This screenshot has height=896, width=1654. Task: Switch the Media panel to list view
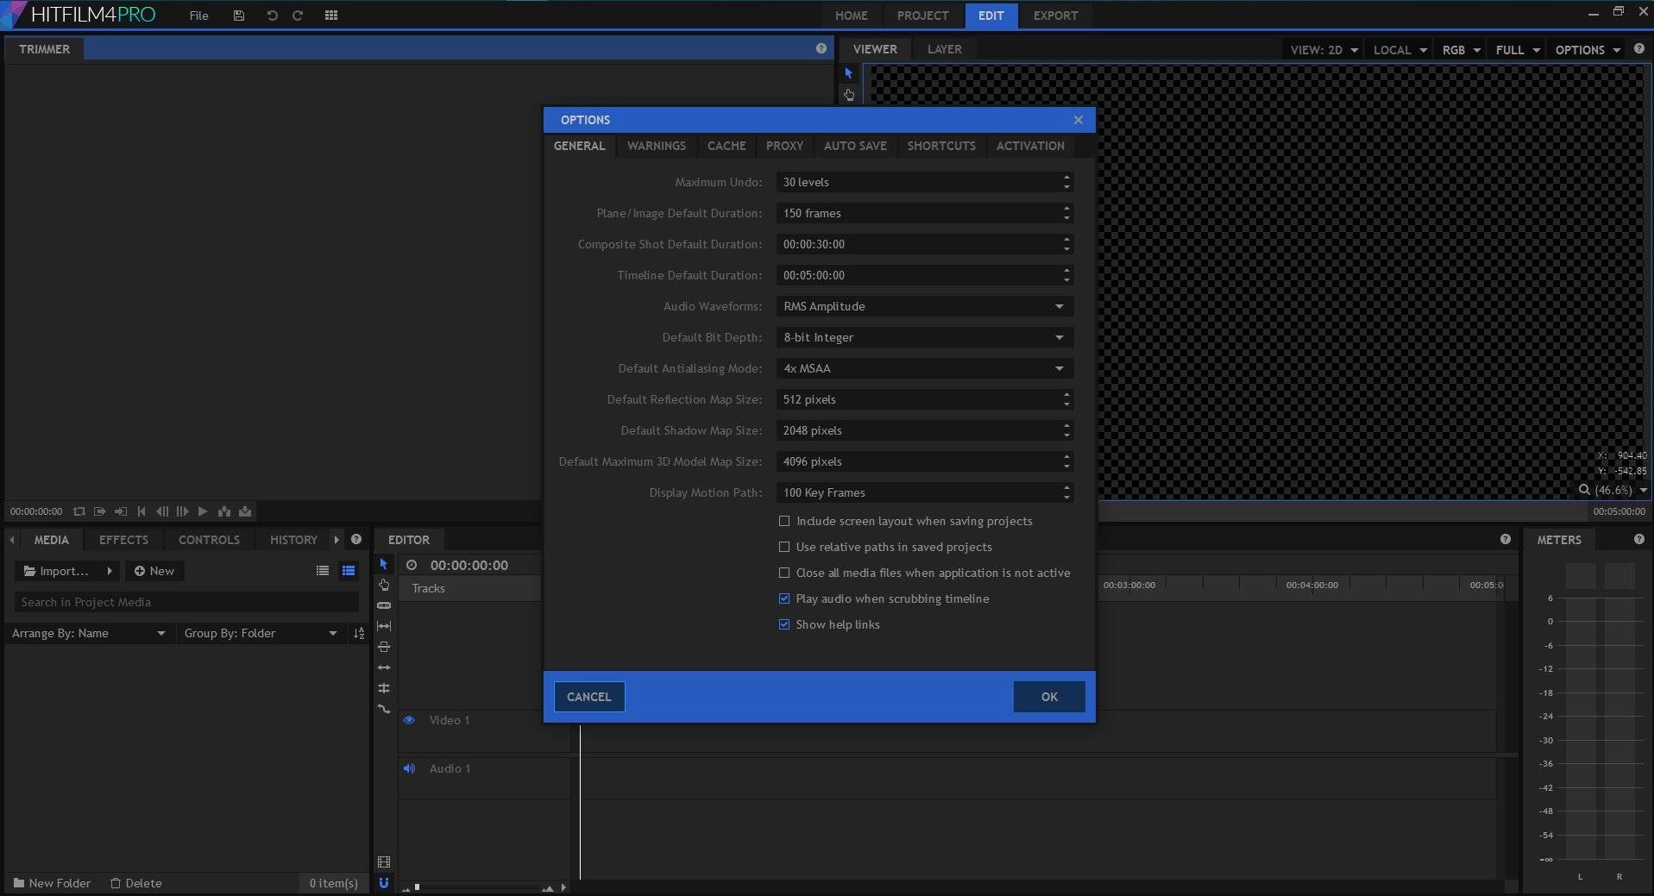[x=323, y=571]
